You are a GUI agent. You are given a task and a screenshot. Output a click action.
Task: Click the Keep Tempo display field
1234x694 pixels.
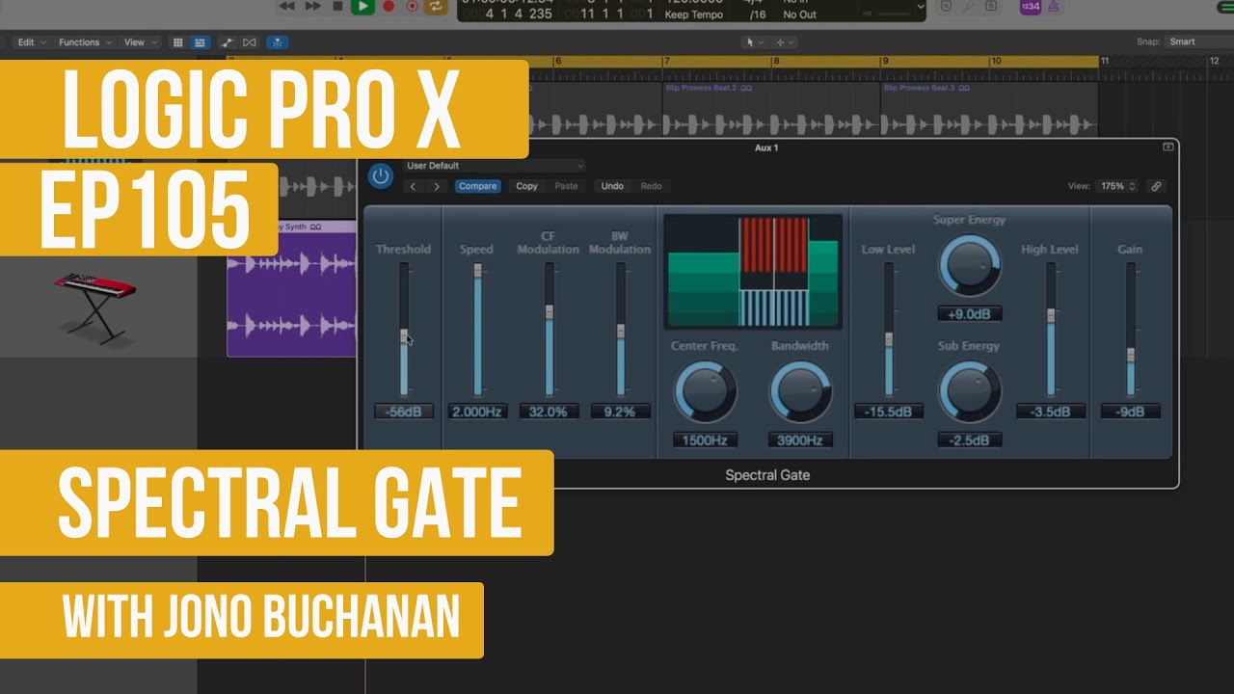[694, 14]
